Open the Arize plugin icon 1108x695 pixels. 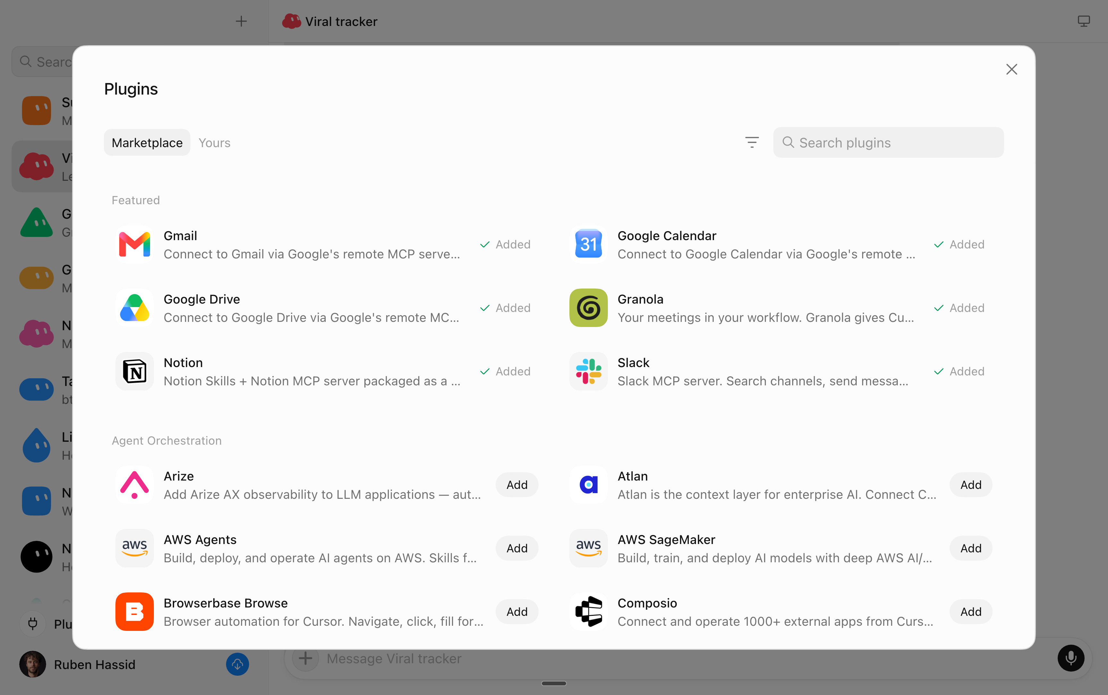[134, 484]
